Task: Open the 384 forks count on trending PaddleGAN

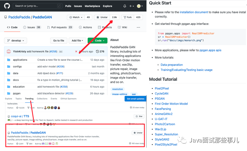Action: [x=29, y=144]
